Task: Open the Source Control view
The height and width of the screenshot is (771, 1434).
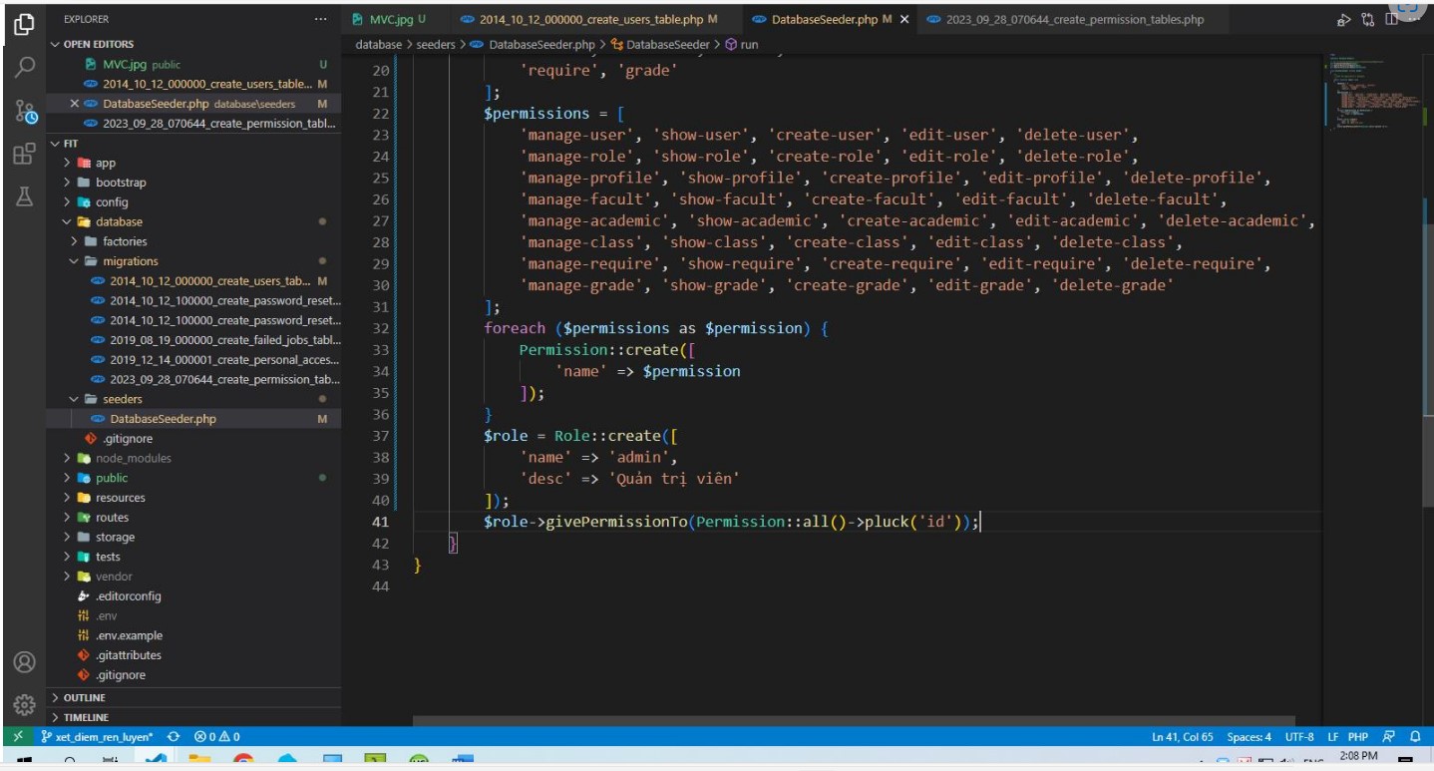Action: click(x=25, y=111)
